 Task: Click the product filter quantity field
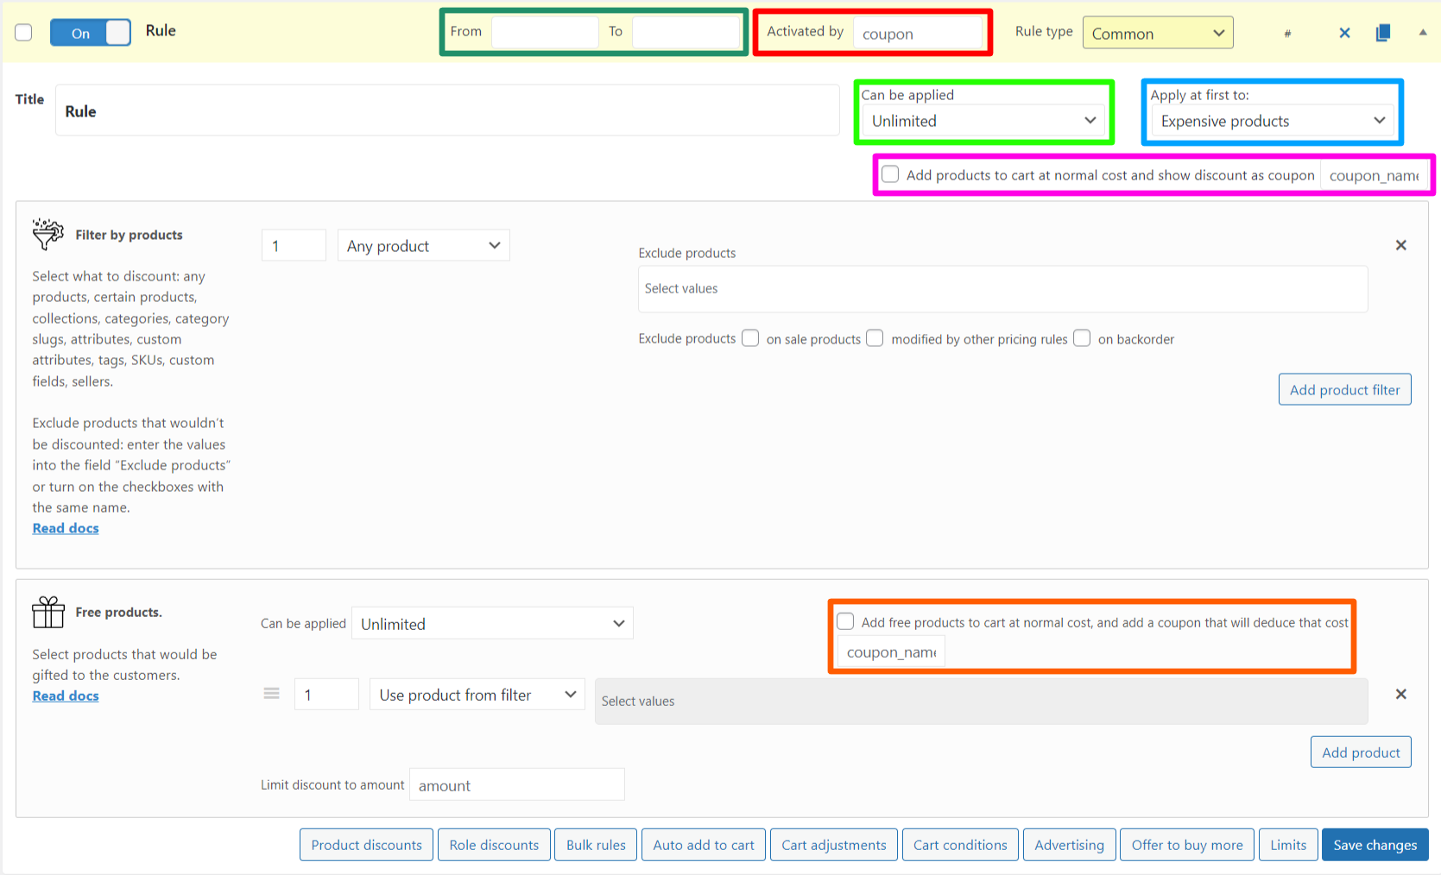click(x=294, y=245)
